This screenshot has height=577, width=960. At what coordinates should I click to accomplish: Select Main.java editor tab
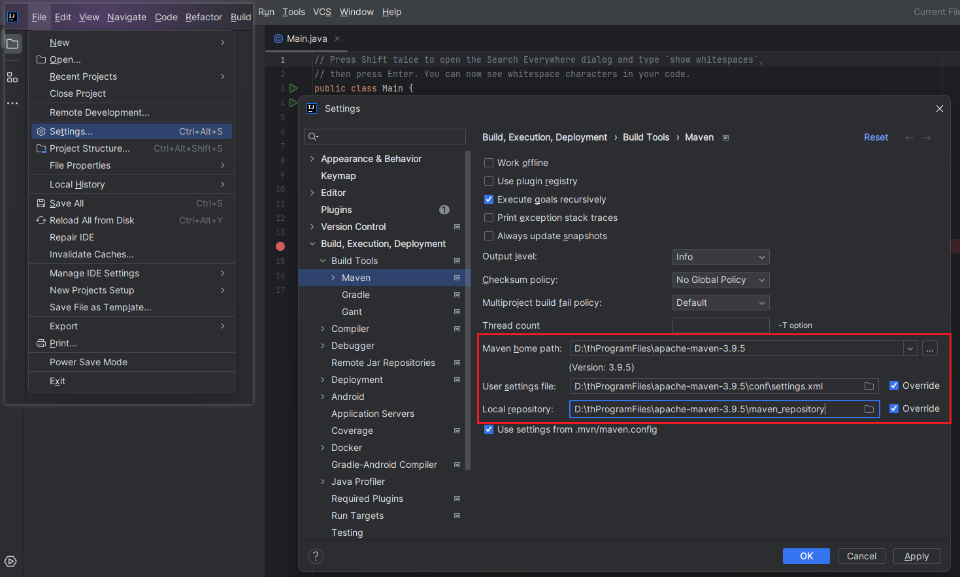pos(306,39)
